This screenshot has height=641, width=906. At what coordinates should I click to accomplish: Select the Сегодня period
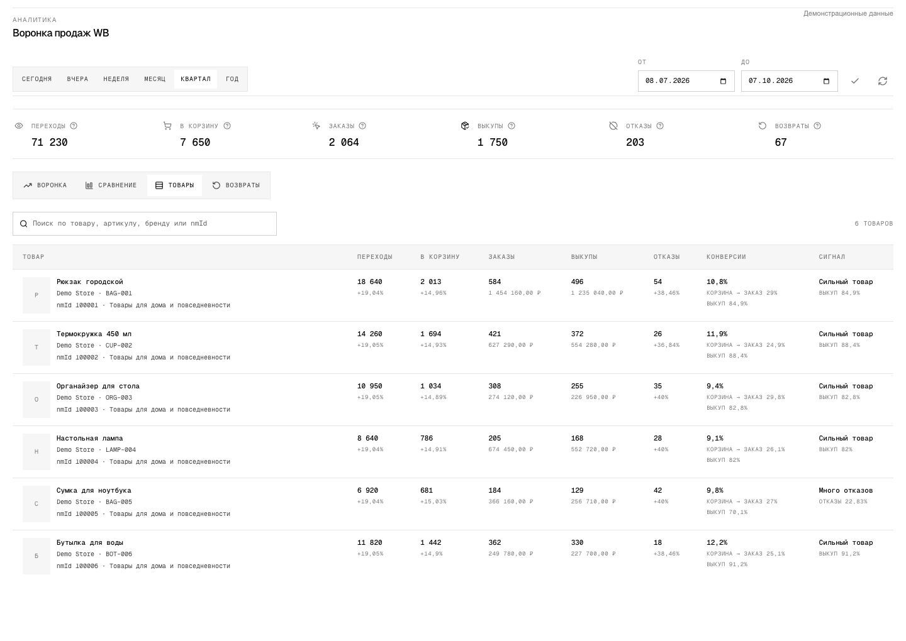37,79
